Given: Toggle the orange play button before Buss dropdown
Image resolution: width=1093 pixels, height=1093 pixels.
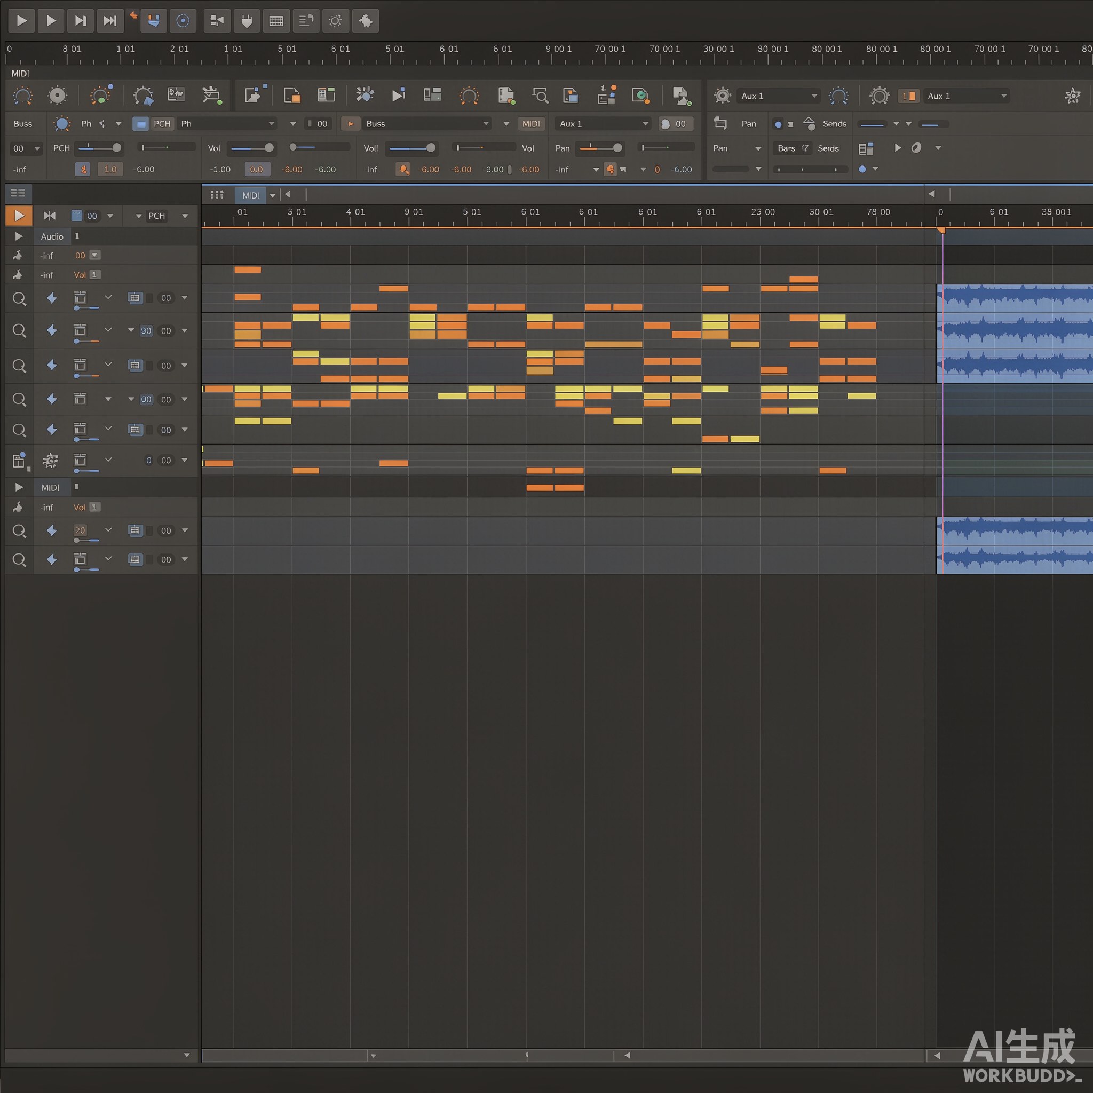Looking at the screenshot, I should pyautogui.click(x=351, y=124).
